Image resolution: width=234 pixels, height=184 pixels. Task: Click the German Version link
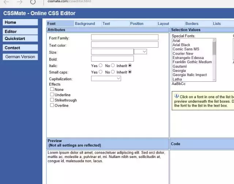(20, 57)
